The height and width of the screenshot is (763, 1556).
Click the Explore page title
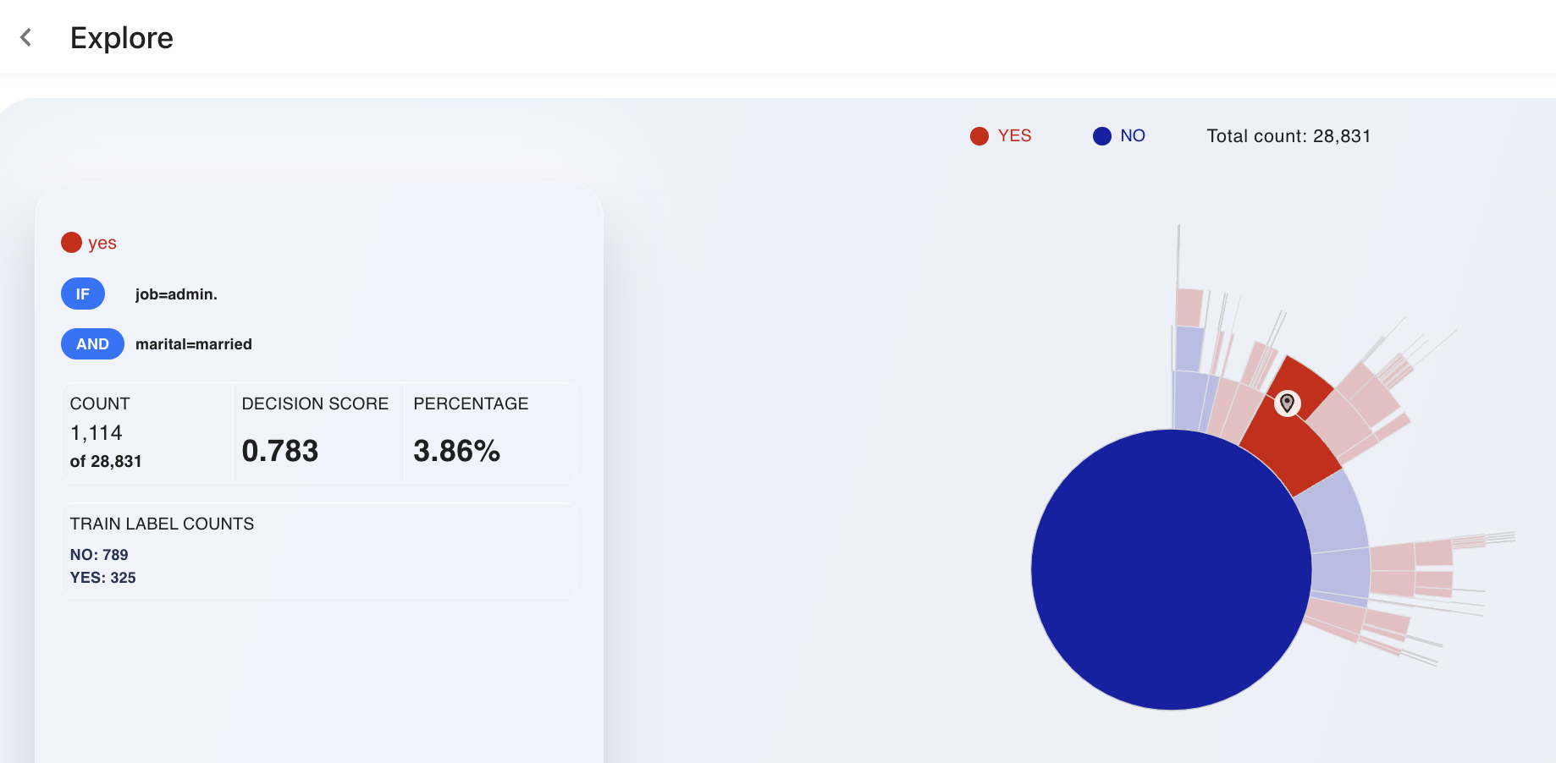coord(122,38)
